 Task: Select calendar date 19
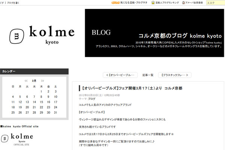coord(20,107)
